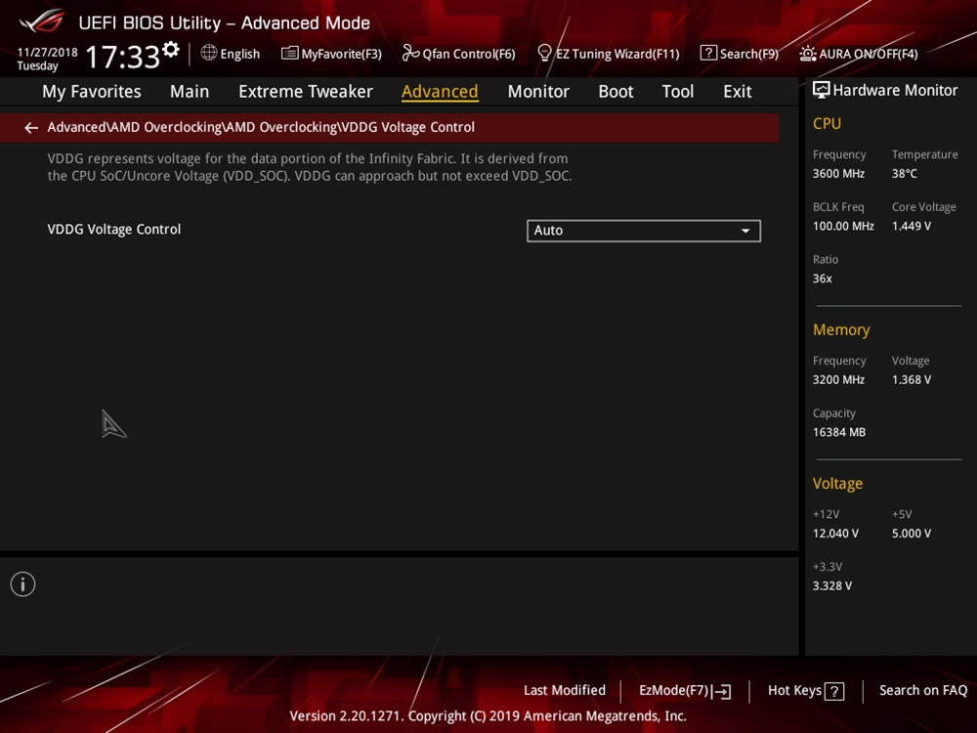
Task: Click Memory frequency value 3200 MHz
Action: click(838, 379)
